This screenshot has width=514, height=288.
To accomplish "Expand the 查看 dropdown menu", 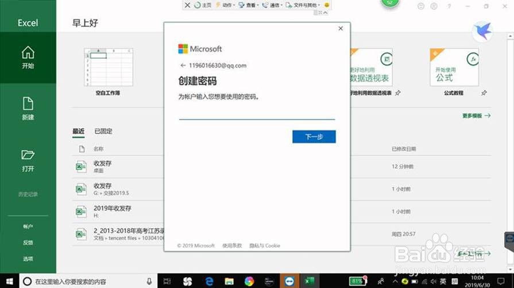I will coord(249,5).
